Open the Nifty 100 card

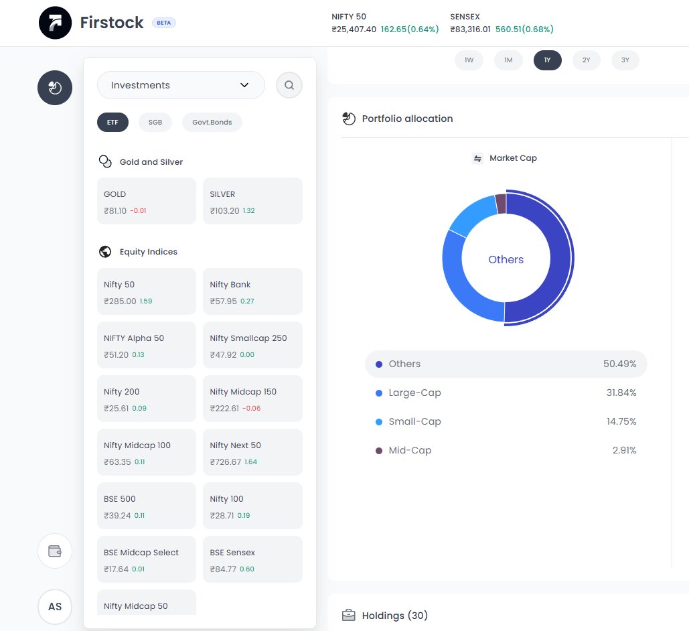(x=252, y=506)
